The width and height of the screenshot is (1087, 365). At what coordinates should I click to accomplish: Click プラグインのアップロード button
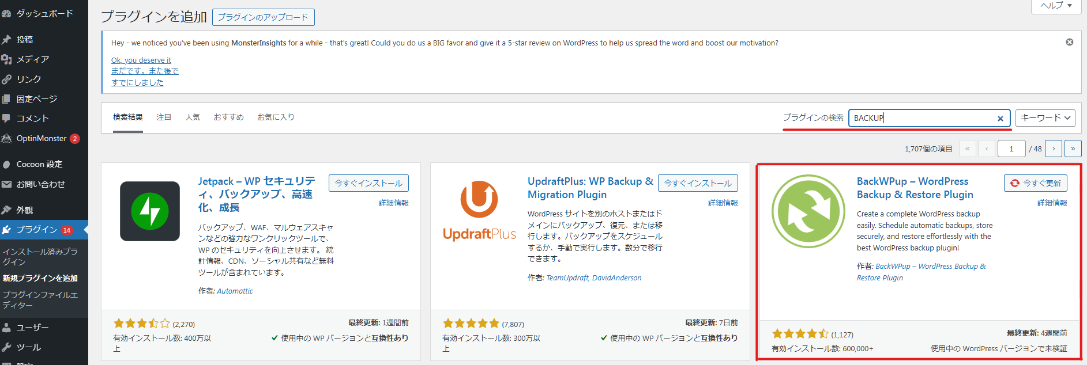pyautogui.click(x=264, y=17)
